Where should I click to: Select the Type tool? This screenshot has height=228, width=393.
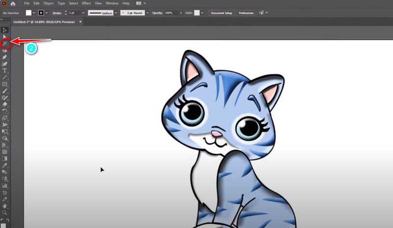[x=4, y=70]
